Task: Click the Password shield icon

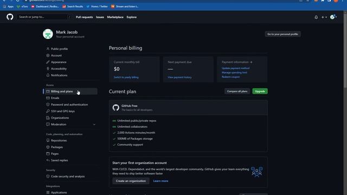Action: point(48,105)
